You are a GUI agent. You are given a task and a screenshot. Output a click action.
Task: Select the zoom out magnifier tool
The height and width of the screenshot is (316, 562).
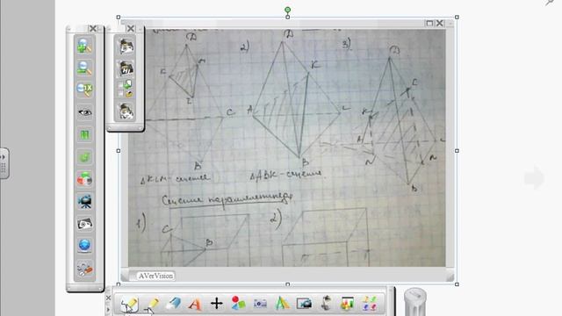(x=84, y=68)
